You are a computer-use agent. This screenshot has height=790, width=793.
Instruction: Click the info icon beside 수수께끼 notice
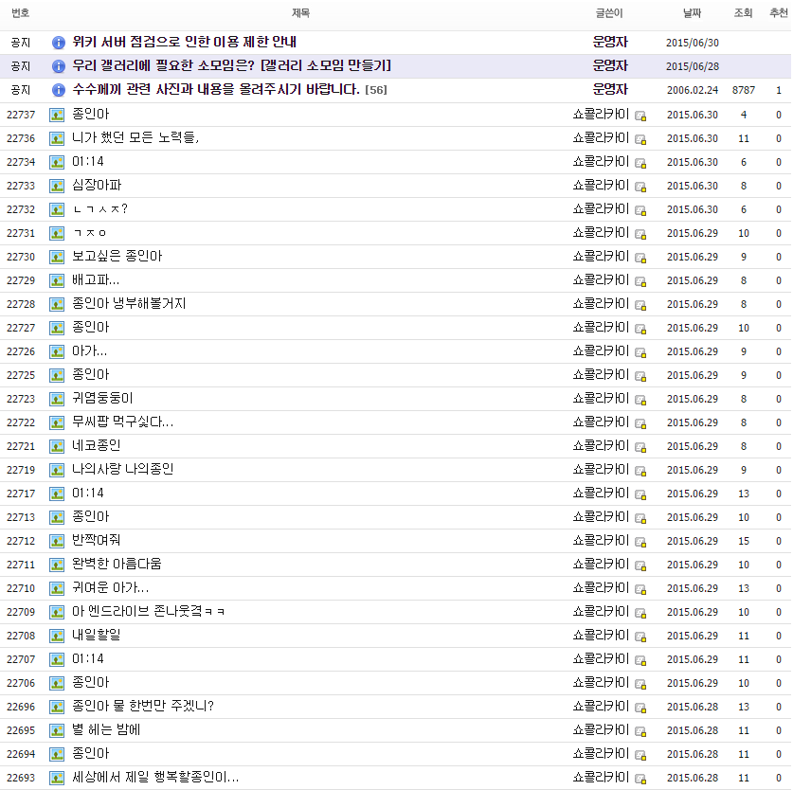coord(59,90)
